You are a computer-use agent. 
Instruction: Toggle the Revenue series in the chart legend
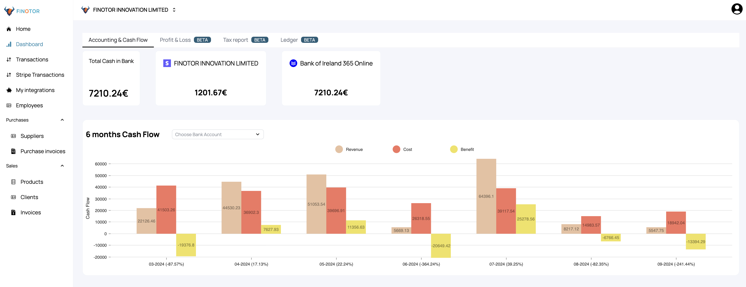[339, 149]
